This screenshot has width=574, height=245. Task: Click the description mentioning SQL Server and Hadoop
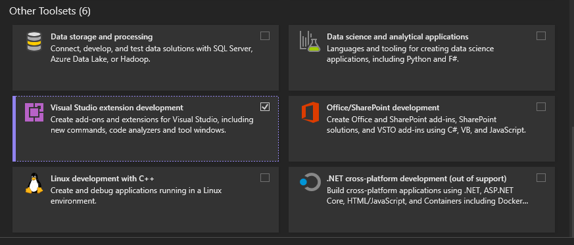[151, 54]
